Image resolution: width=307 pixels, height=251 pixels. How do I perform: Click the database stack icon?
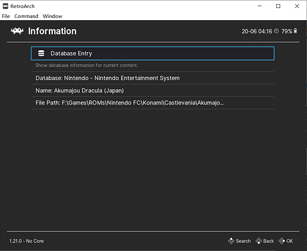click(x=41, y=54)
